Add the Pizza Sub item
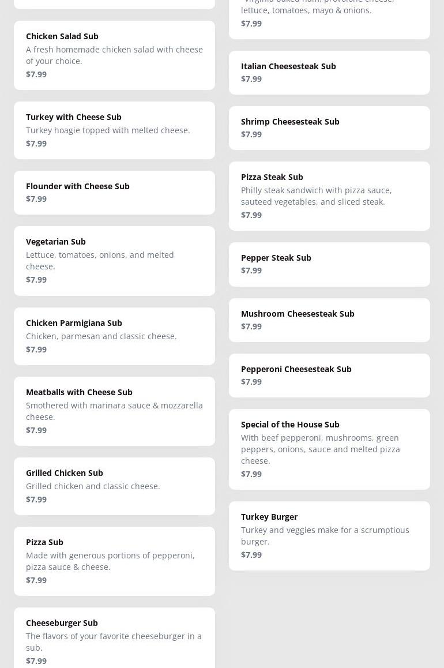The image size is (444, 668). (114, 561)
